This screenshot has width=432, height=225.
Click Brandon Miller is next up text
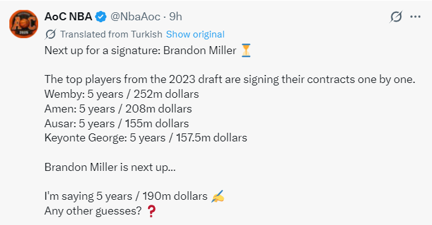110,167
